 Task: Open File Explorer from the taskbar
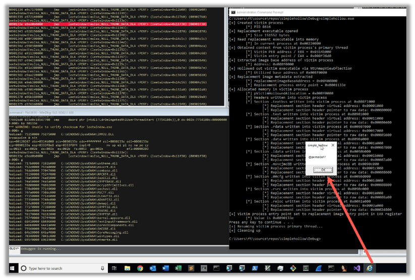click(x=127, y=268)
